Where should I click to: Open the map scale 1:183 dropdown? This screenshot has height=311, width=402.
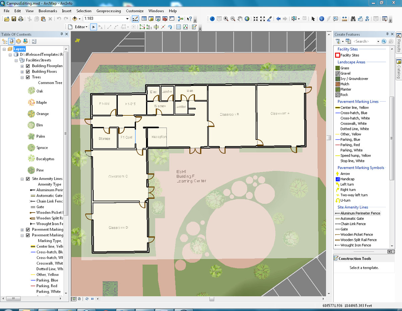[127, 19]
